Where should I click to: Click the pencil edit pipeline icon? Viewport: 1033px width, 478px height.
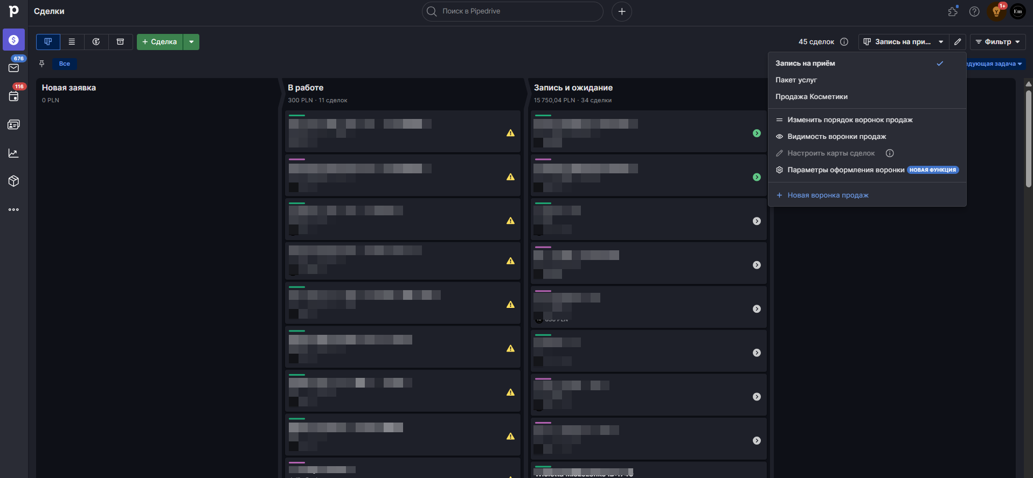click(x=958, y=42)
